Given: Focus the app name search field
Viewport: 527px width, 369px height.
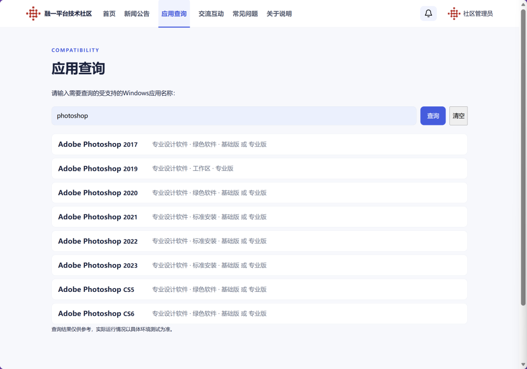Looking at the screenshot, I should (234, 116).
